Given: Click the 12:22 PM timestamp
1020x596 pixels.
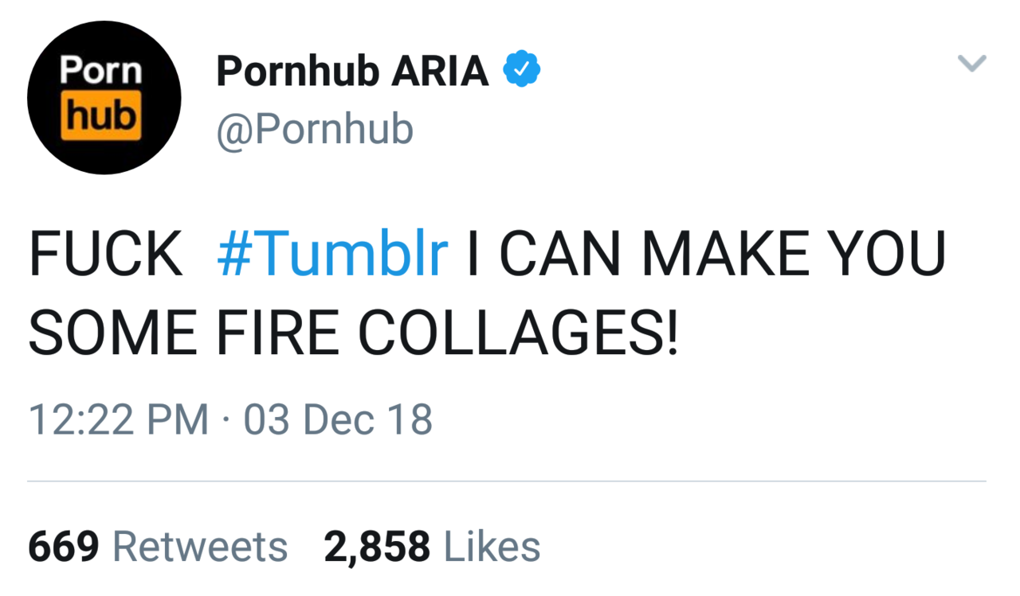Looking at the screenshot, I should (118, 419).
